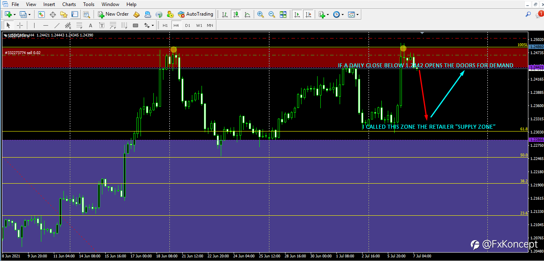Image resolution: width=544 pixels, height=261 pixels.
Task: Switch to candlestick chart mode
Action: pyautogui.click(x=236, y=14)
